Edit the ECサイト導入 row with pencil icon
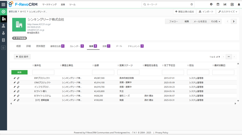This screenshot has height=135, width=242. [x=15, y=91]
